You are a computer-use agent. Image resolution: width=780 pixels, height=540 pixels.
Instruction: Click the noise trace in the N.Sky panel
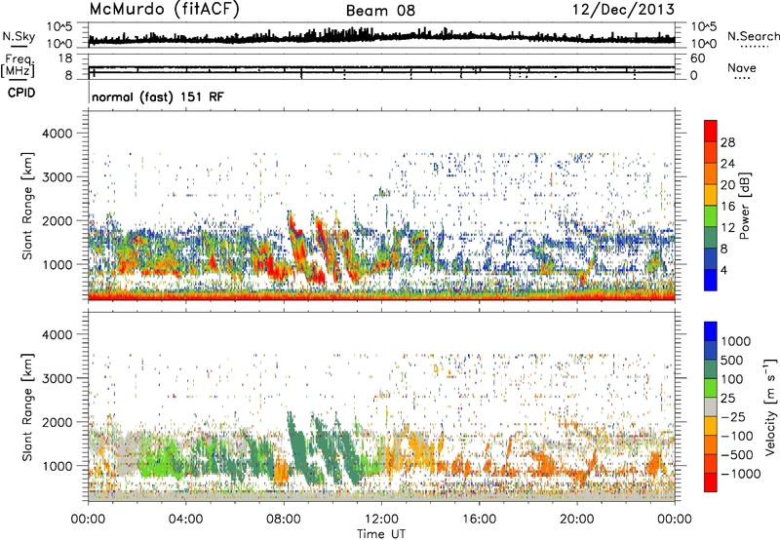point(381,38)
